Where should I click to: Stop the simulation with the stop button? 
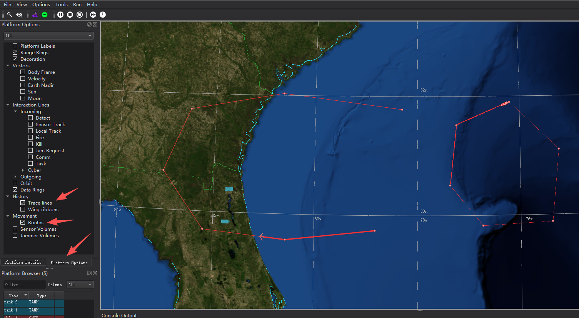[x=70, y=15]
